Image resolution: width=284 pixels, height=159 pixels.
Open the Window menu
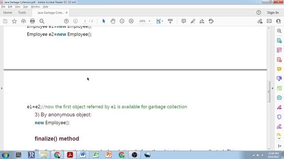pyautogui.click(x=35, y=7)
